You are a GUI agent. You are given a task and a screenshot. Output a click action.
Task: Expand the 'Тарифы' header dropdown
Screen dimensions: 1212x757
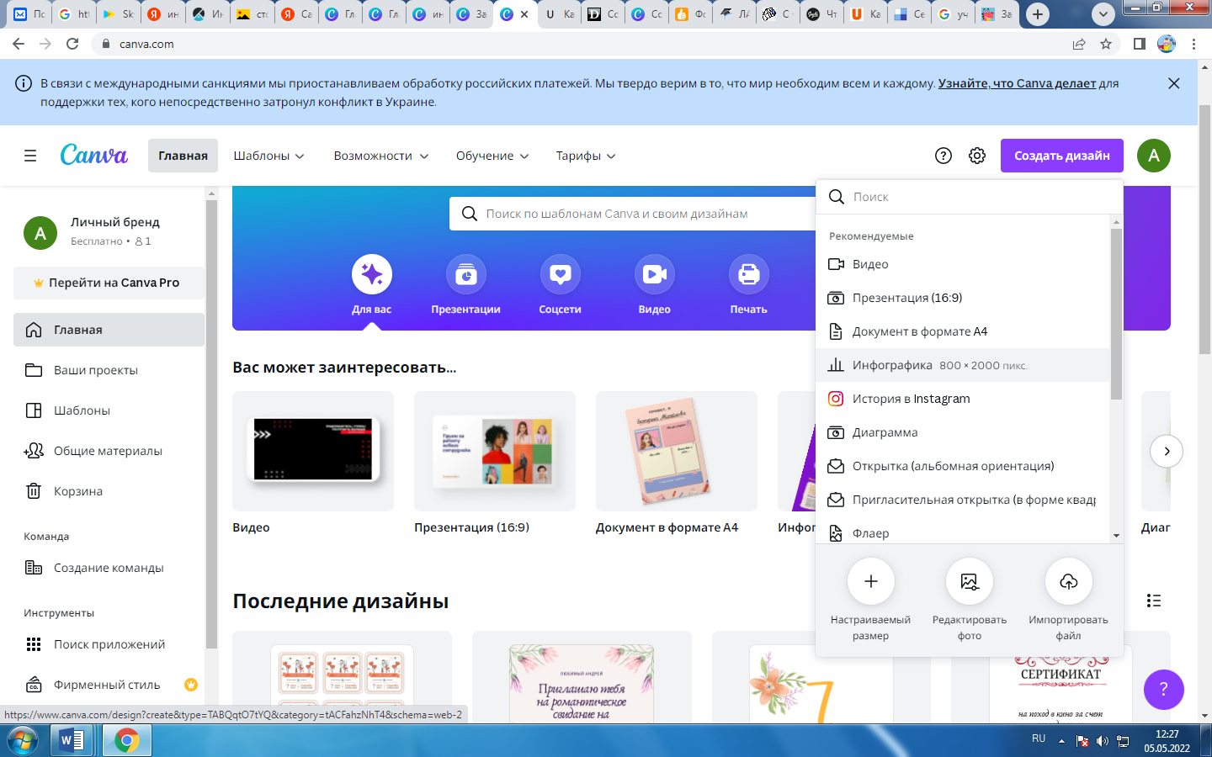click(586, 156)
